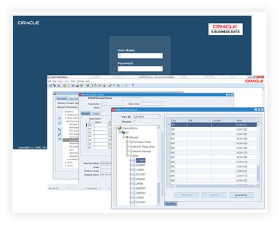Switch to the Functions tab in Navigator

pos(61,98)
